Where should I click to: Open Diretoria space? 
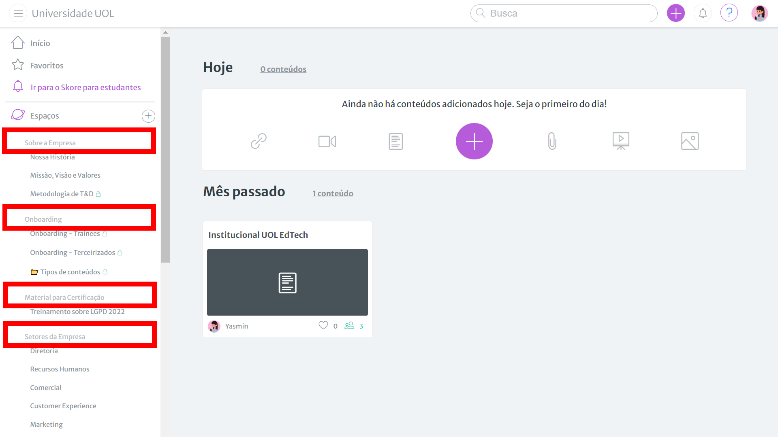(x=44, y=351)
